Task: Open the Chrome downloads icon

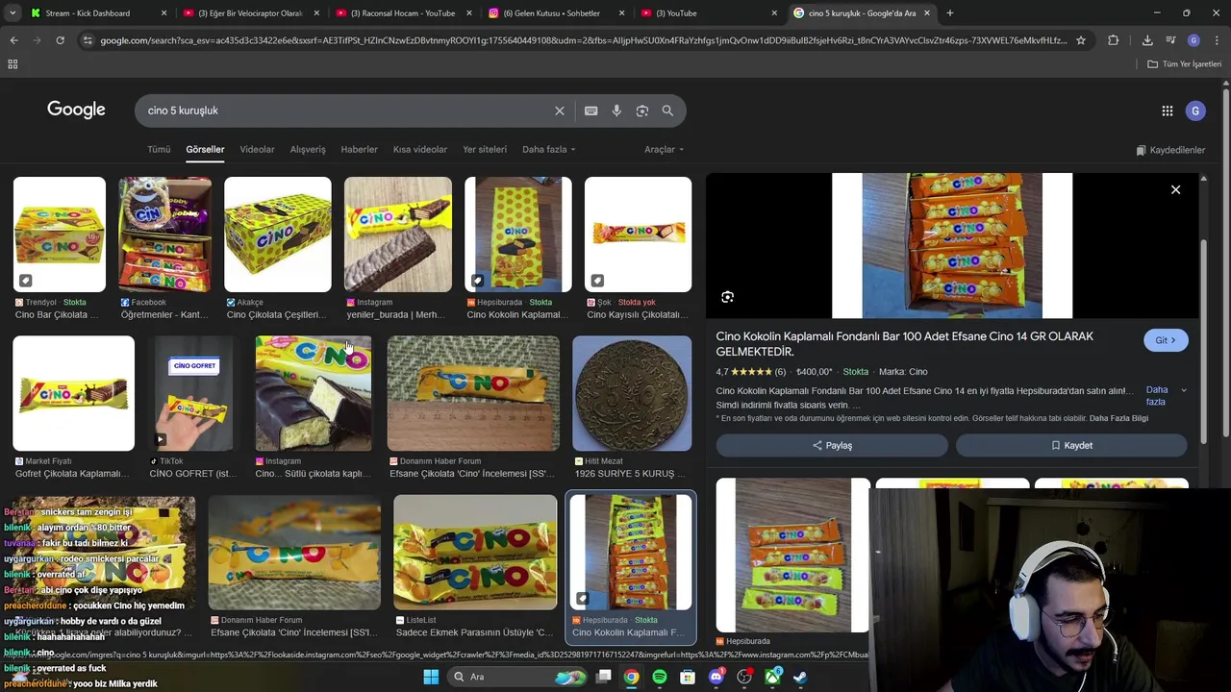Action: pyautogui.click(x=1147, y=40)
